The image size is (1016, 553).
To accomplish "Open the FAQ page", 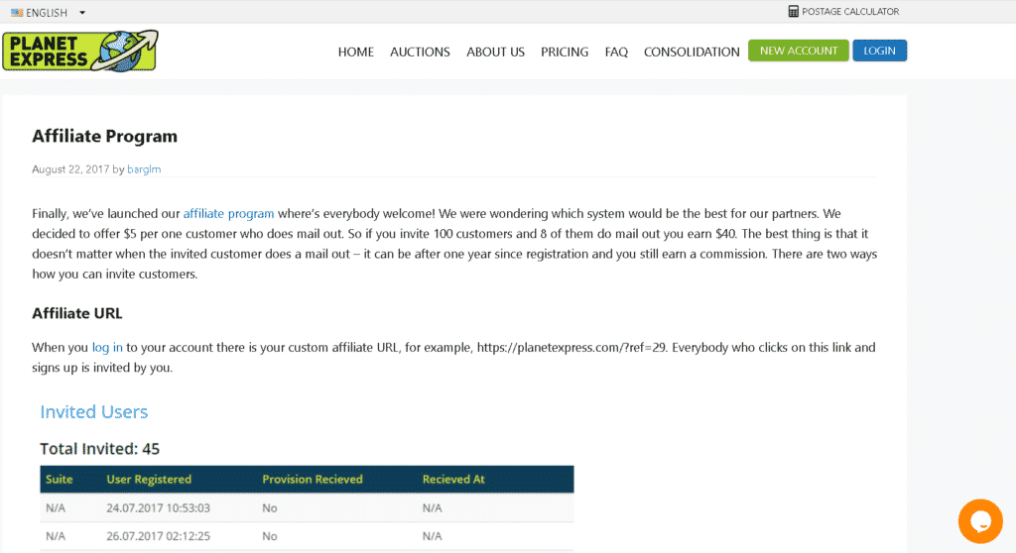I will pos(616,52).
